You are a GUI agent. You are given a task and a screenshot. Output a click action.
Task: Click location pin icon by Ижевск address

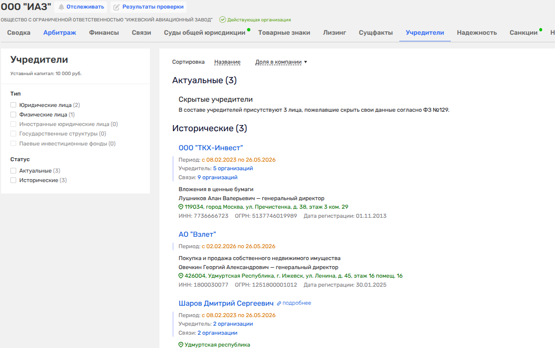pos(181,276)
